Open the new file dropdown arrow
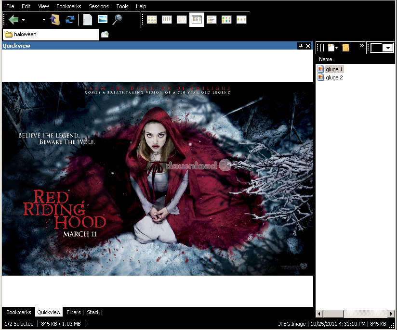The image size is (397, 330). click(x=336, y=48)
